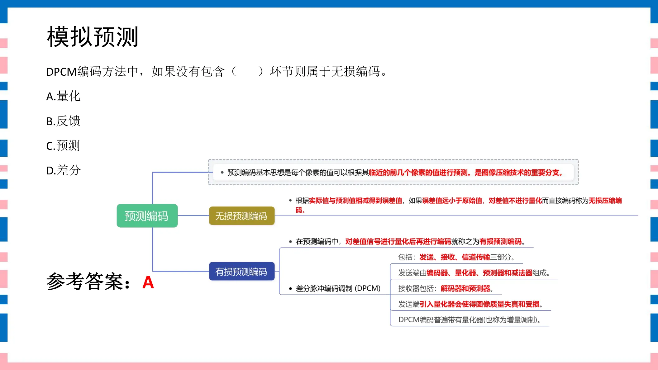Click the line 发送端由编码器、量化器、预测器和减法器组成
This screenshot has width=658, height=370.
click(x=474, y=273)
